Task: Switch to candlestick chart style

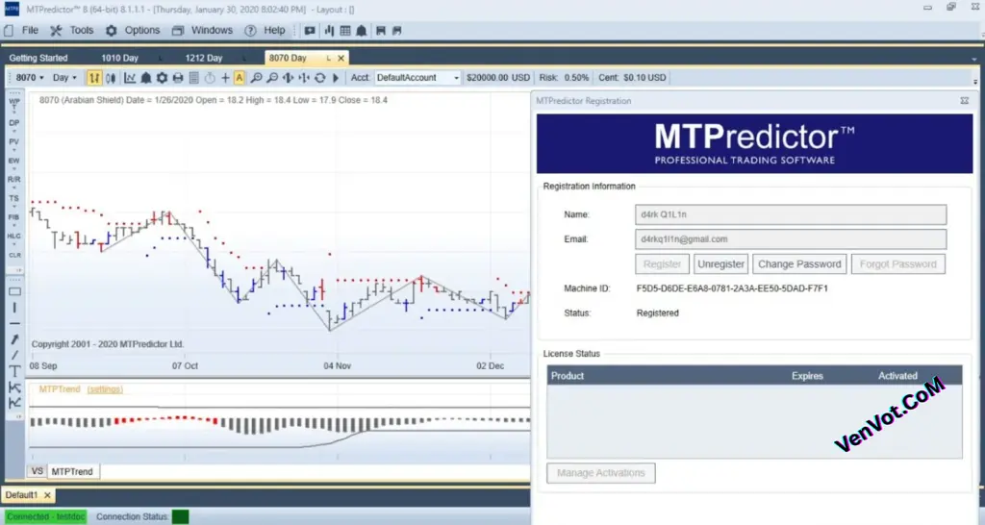Action: (x=111, y=78)
